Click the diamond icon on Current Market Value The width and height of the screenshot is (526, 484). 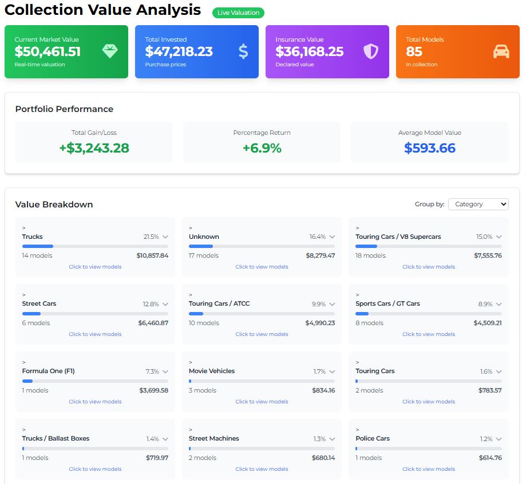click(x=109, y=51)
